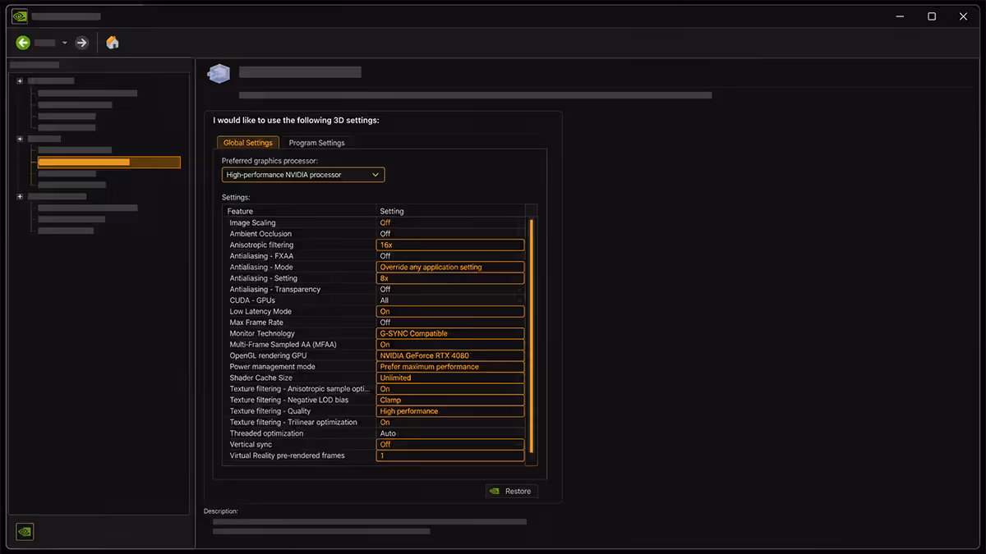Click the Setting column header
The width and height of the screenshot is (986, 554).
pos(450,211)
